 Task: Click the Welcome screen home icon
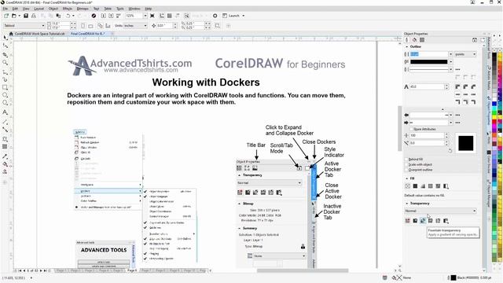11,34
